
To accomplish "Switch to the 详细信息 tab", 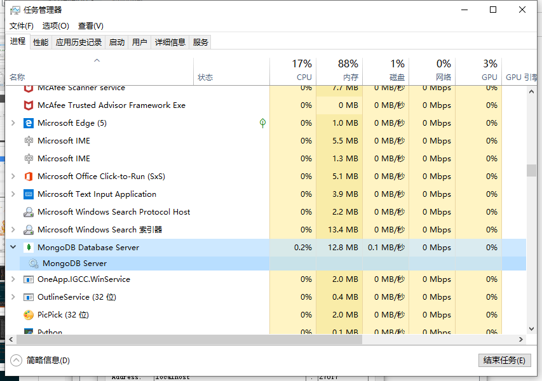I will [x=170, y=42].
